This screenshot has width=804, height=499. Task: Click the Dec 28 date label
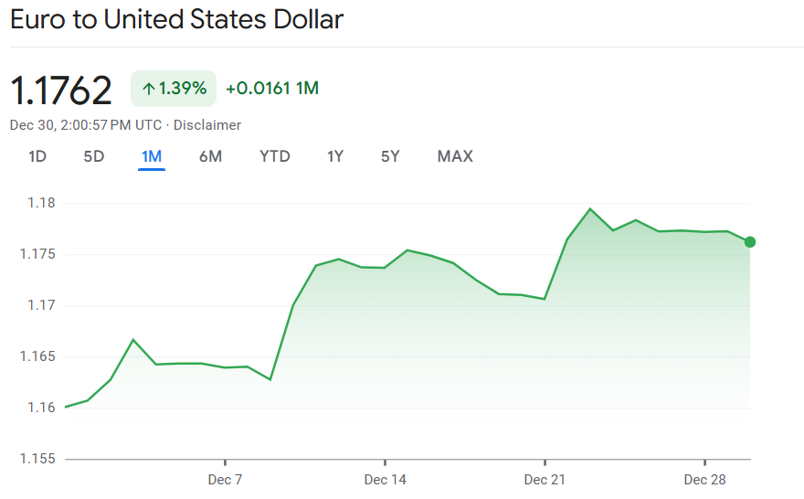[x=704, y=480]
